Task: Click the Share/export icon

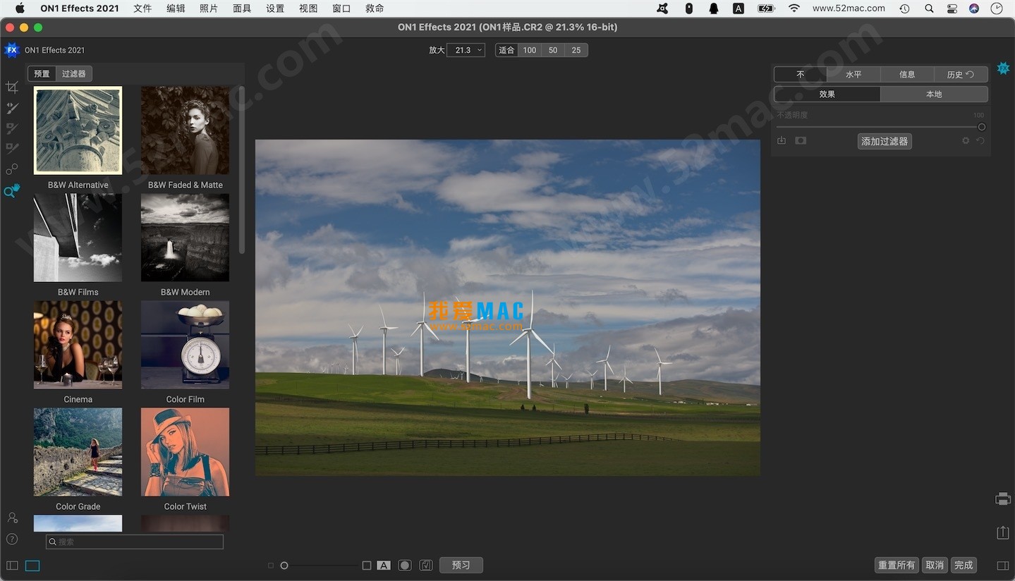Action: pyautogui.click(x=1003, y=533)
